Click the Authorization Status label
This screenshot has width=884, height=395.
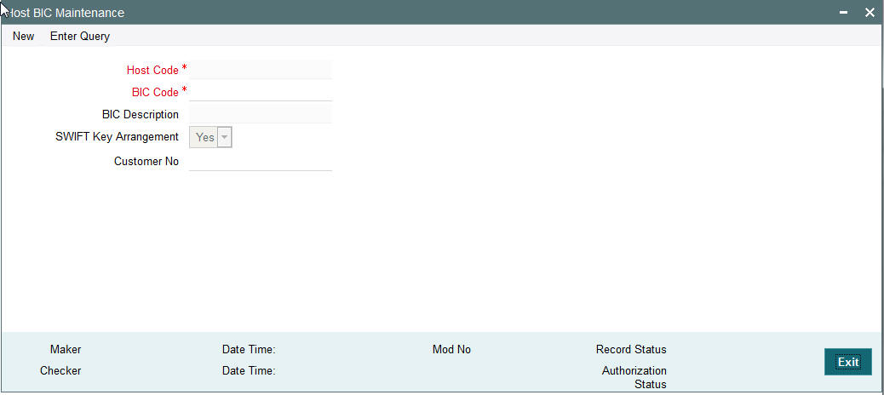coord(634,377)
